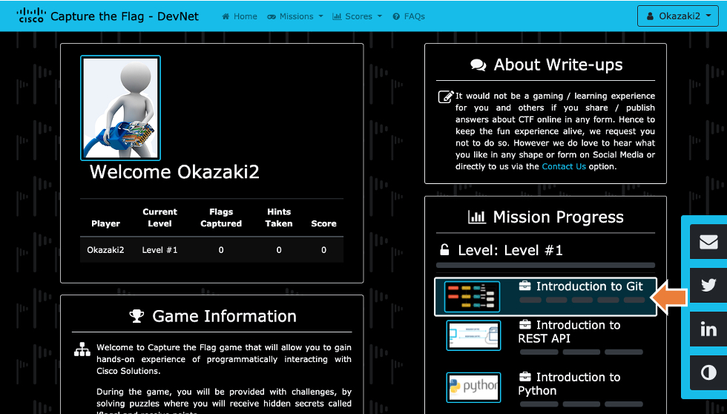Click the LinkedIn icon in sidebar
The height and width of the screenshot is (414, 727).
click(708, 329)
